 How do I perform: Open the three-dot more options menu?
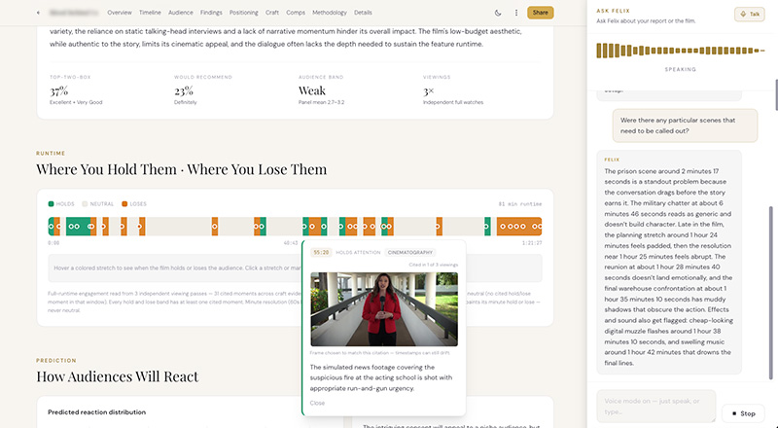click(516, 13)
